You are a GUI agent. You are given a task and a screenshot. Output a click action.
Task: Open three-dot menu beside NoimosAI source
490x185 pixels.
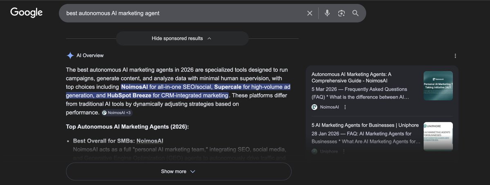coord(345,107)
